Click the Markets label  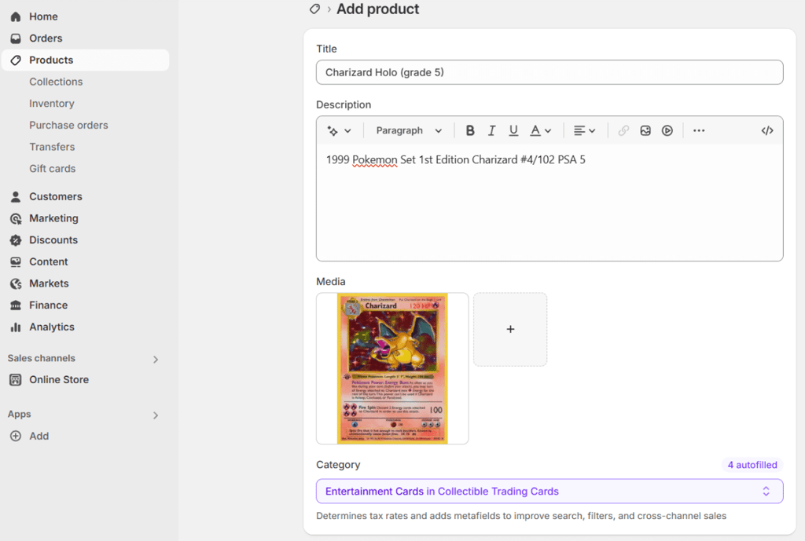(49, 283)
